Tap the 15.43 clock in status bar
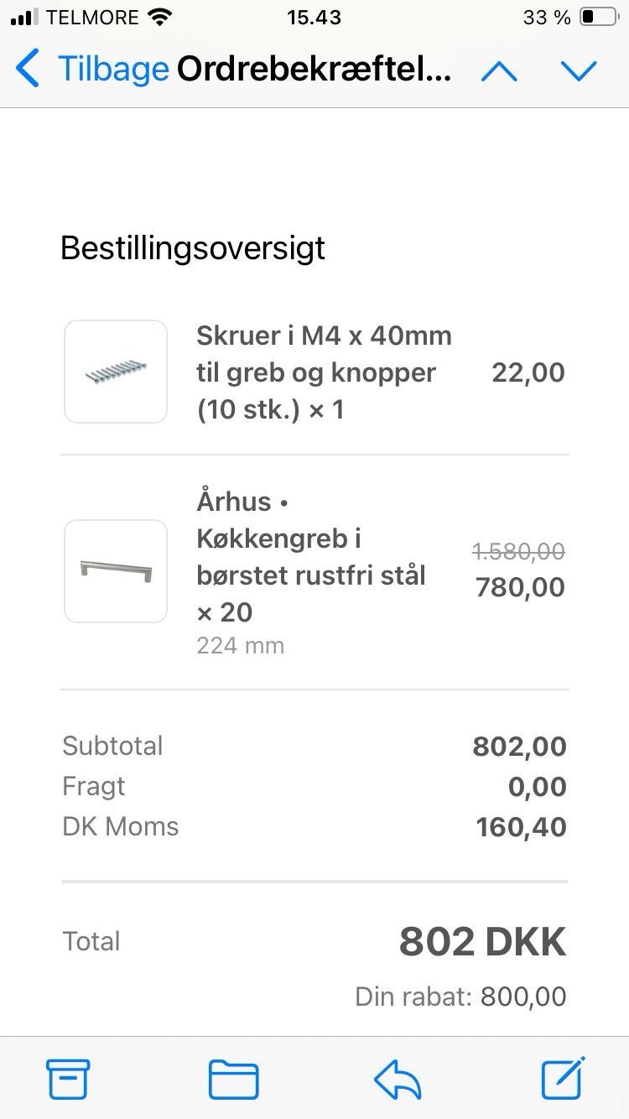 click(314, 17)
